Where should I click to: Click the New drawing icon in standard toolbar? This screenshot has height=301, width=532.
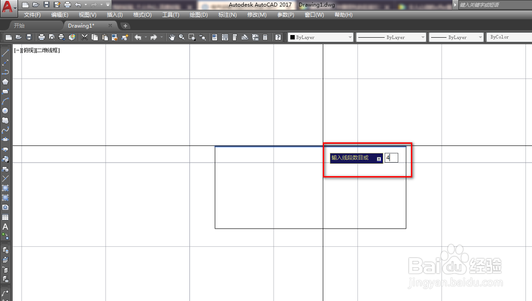[8, 37]
